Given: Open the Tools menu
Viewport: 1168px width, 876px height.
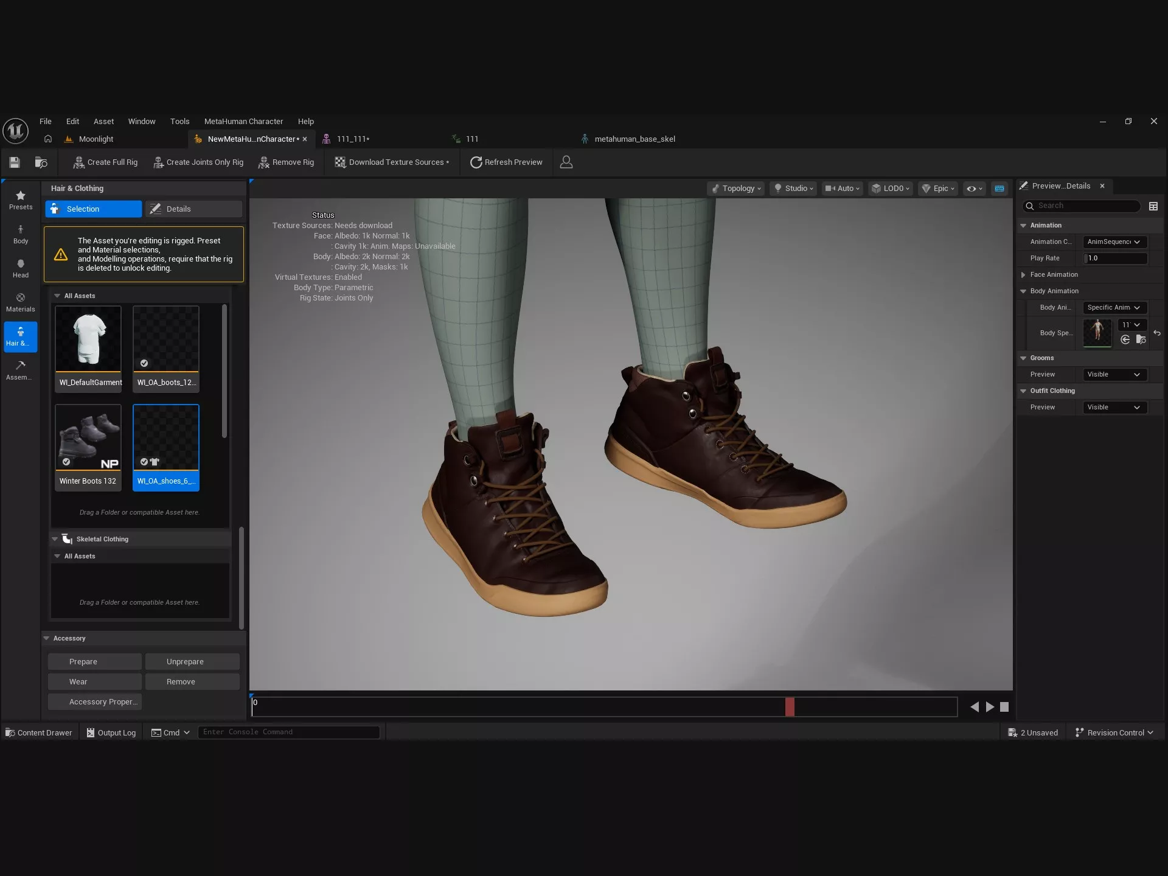Looking at the screenshot, I should coord(179,122).
